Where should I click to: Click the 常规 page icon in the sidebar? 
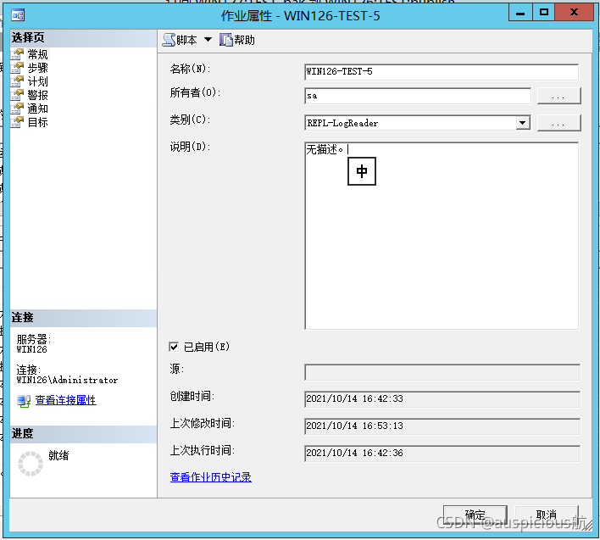click(17, 54)
